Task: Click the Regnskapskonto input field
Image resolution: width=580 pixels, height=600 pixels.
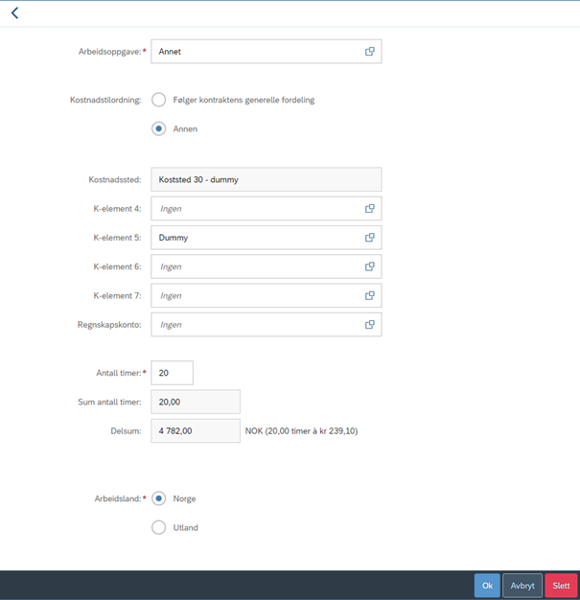Action: point(267,325)
